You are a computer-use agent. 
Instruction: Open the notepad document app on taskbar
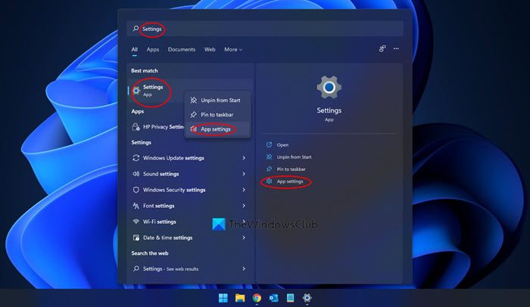[290, 298]
